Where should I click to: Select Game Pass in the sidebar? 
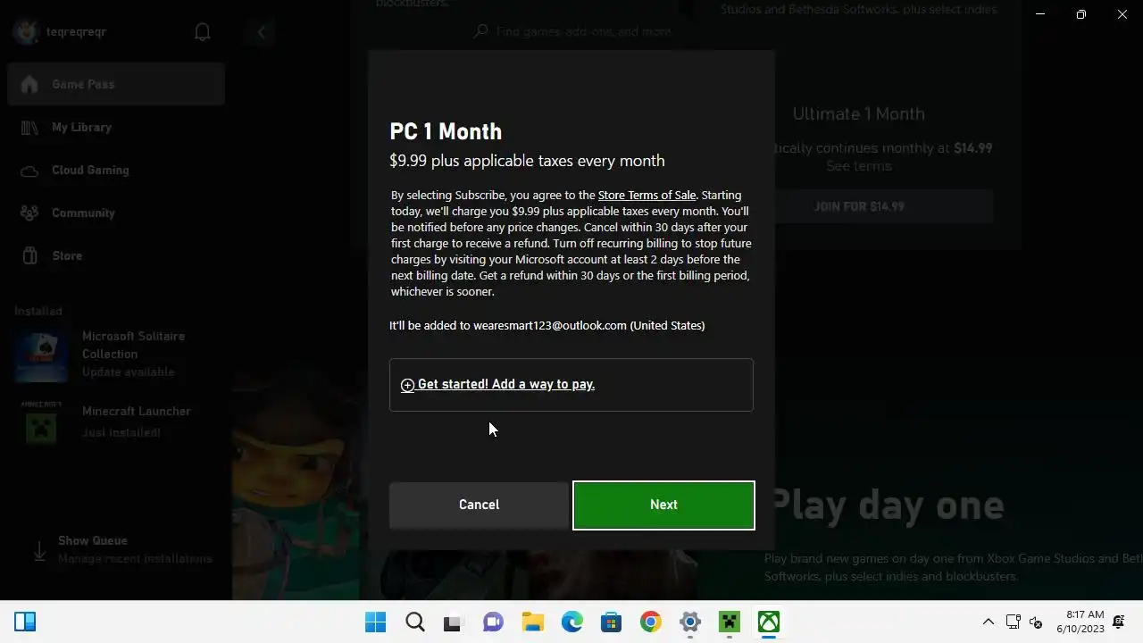pyautogui.click(x=116, y=84)
